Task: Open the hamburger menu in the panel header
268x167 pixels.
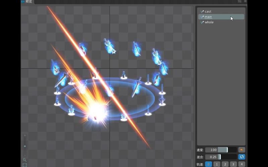Action: (245, 1)
